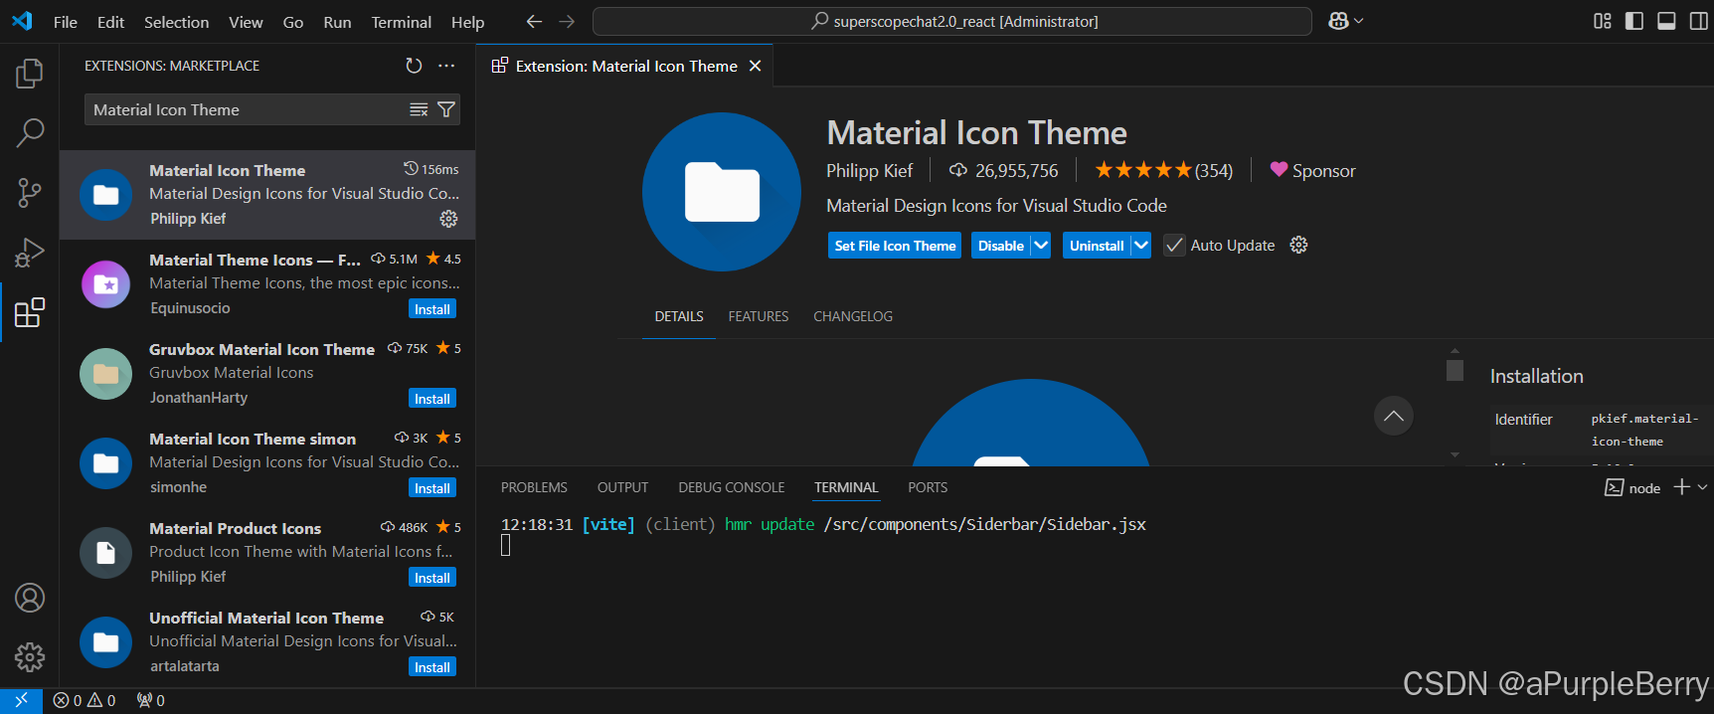
Task: Click the Philipp Kief publisher link
Action: coord(869,171)
